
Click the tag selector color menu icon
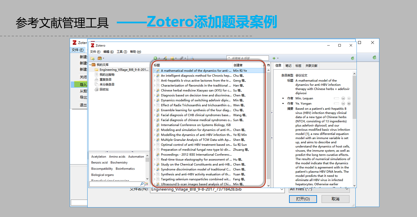[x=147, y=184]
